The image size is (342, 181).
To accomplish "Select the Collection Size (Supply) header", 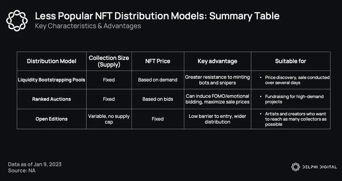I will click(109, 61).
